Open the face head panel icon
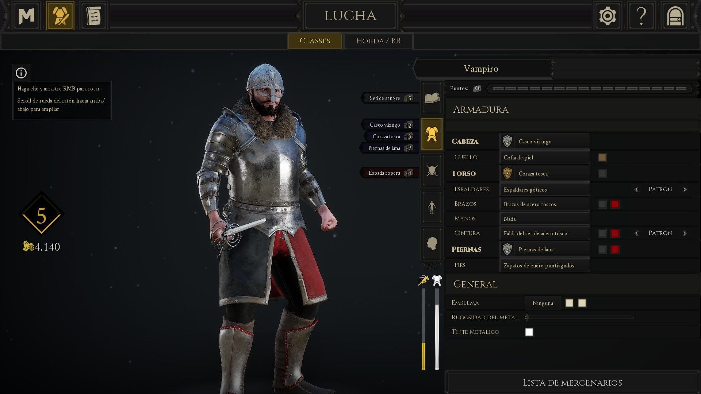Screen dimensions: 701x394 pos(432,243)
